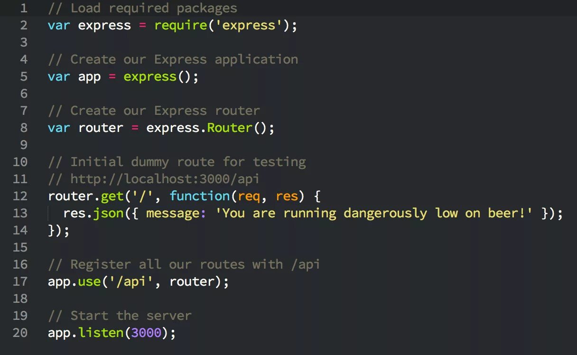The height and width of the screenshot is (355, 577).
Task: Click line number 20 in the gutter
Action: tap(20, 333)
